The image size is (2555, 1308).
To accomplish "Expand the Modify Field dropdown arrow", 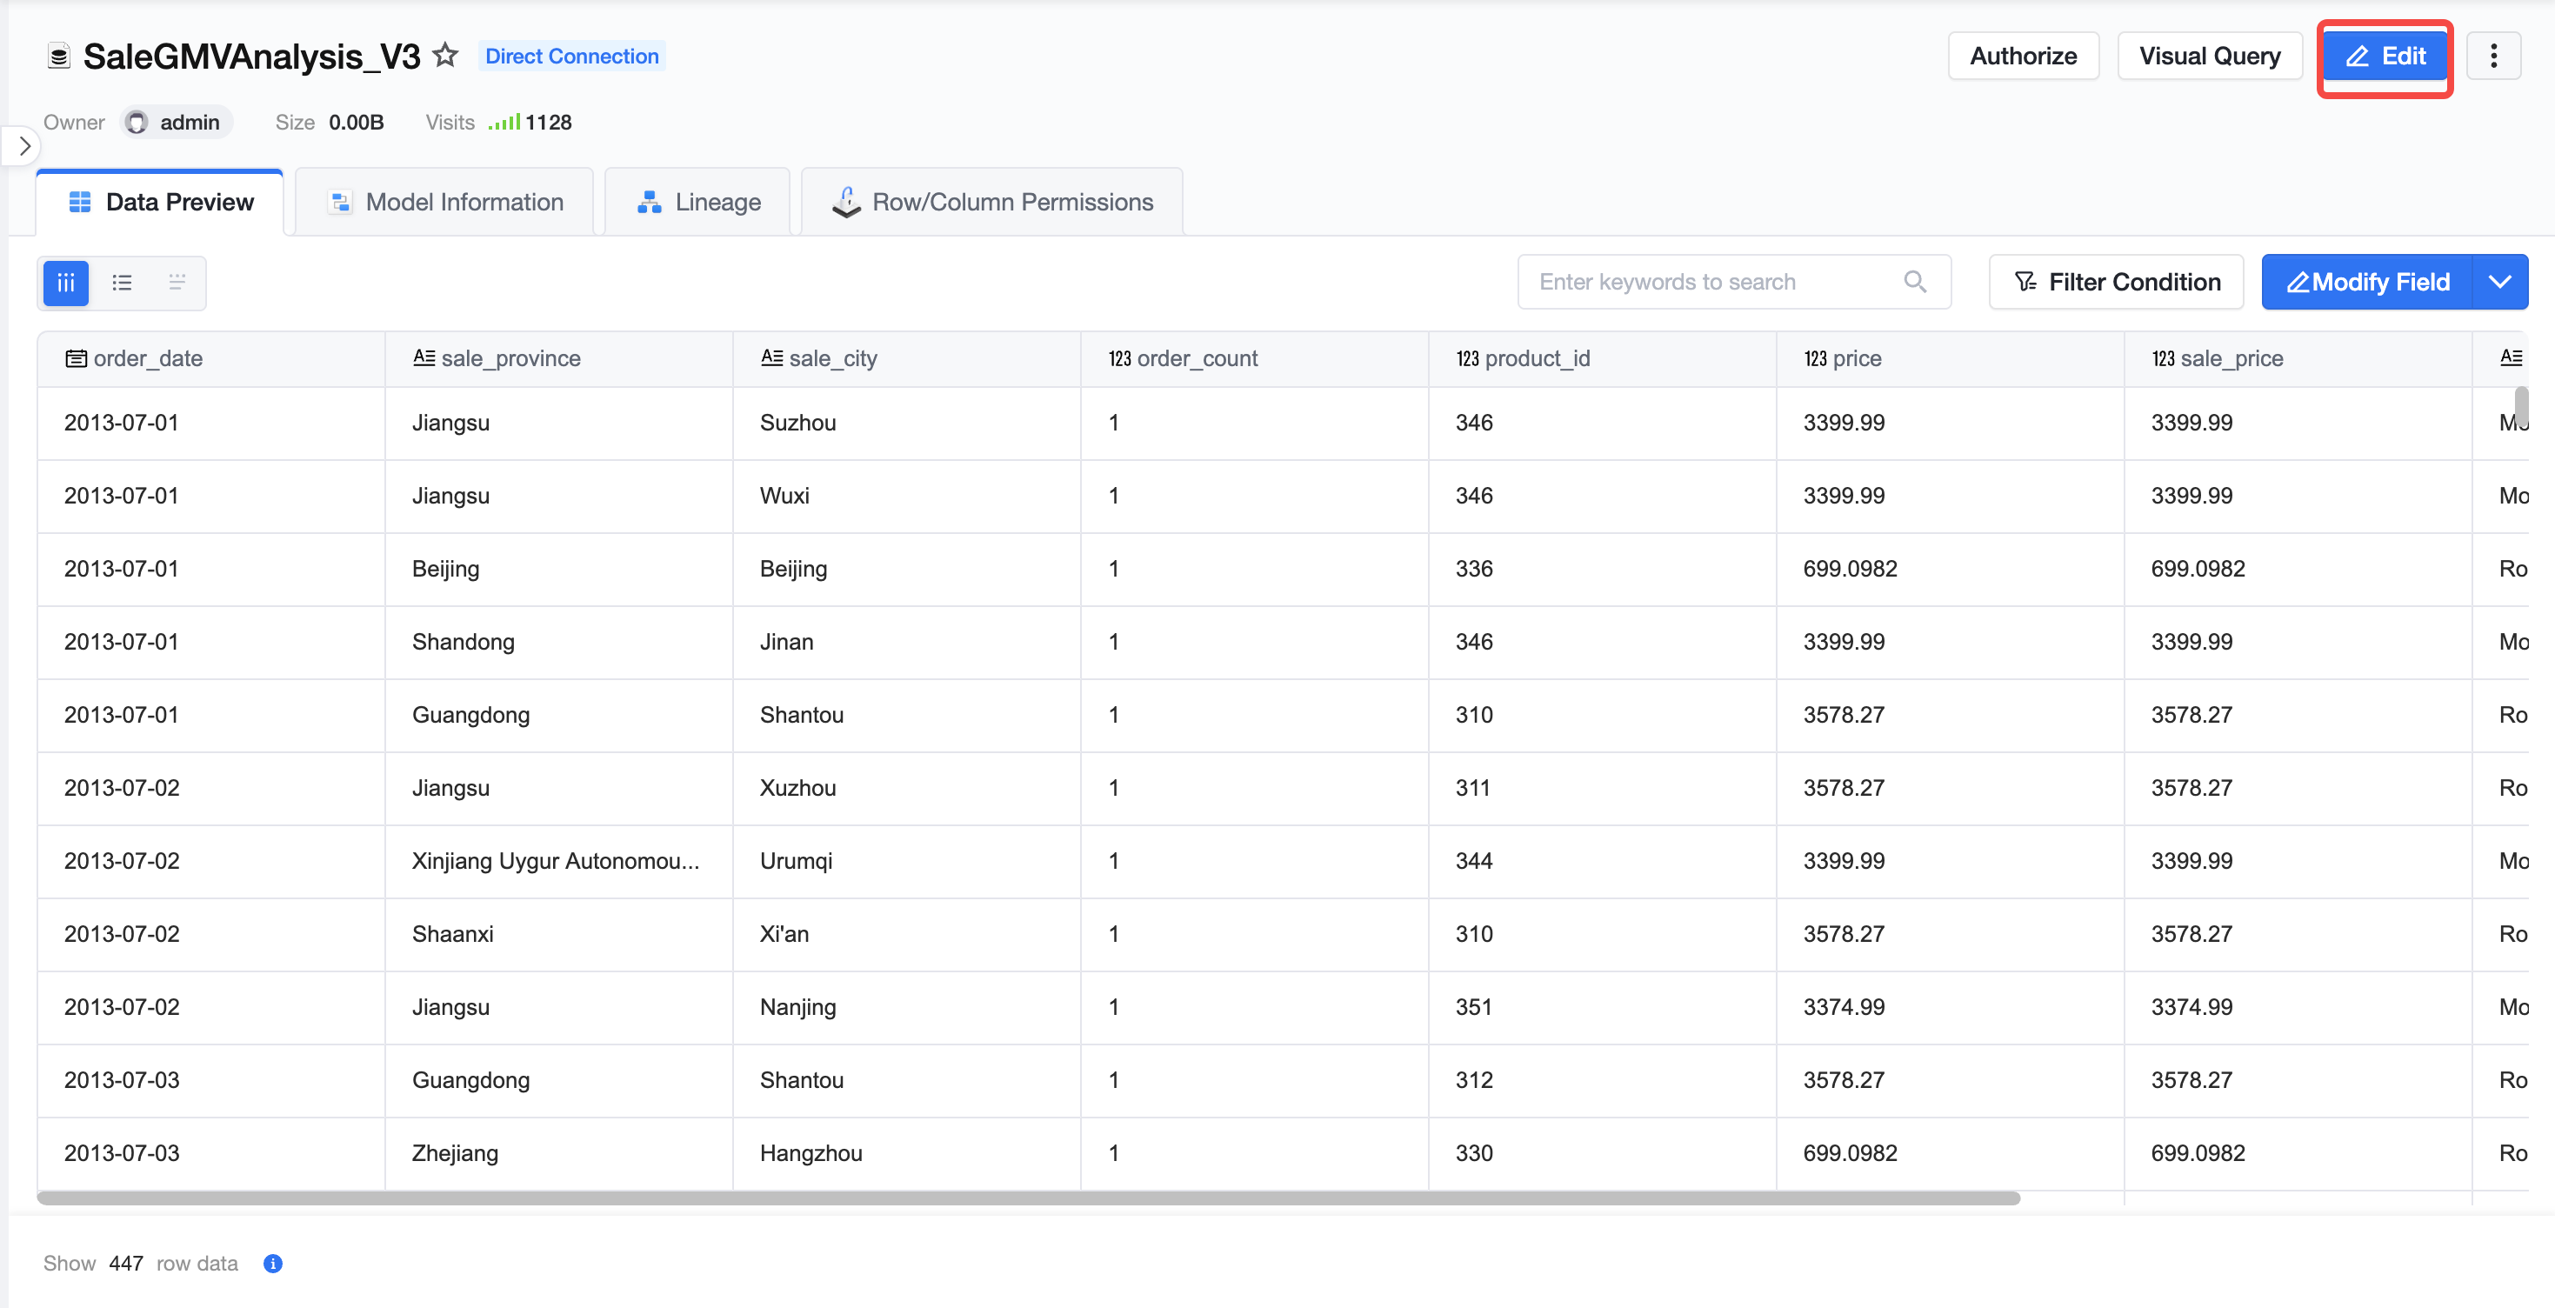I will tap(2500, 282).
